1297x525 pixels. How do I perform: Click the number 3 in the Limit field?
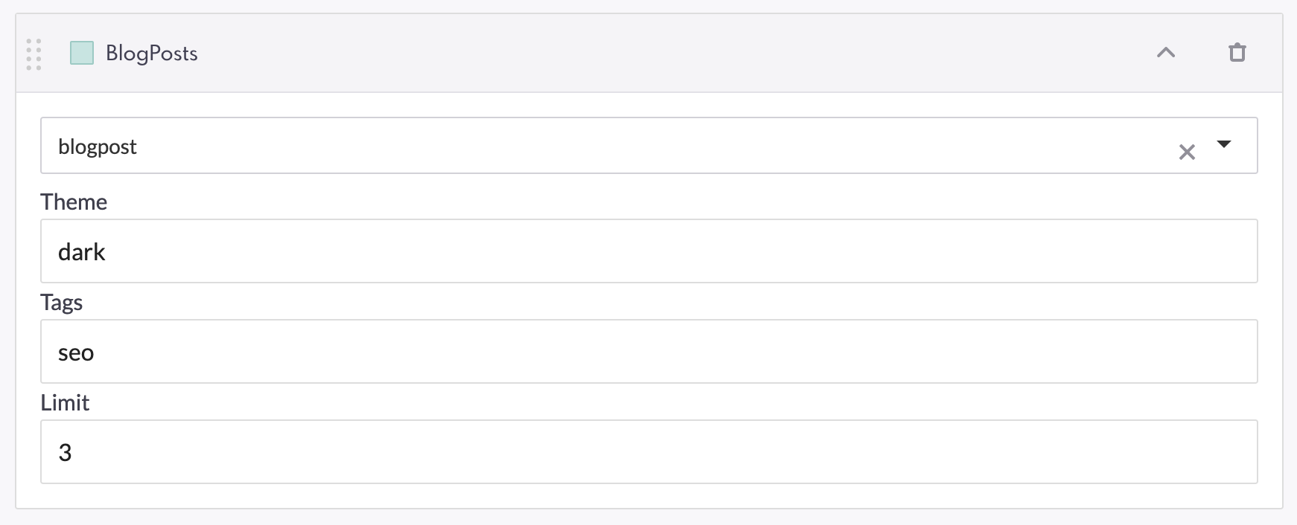66,452
